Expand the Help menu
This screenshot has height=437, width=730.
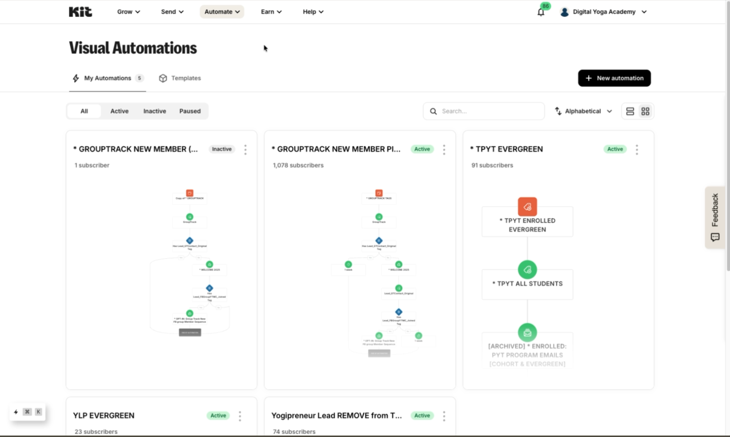(x=313, y=12)
